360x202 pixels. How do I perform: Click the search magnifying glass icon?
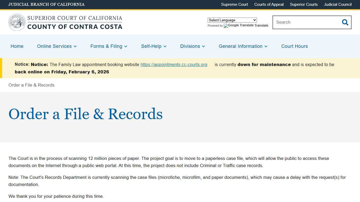pos(345,22)
